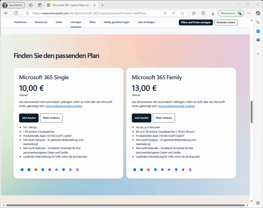Open the browser history icon
The height and width of the screenshot is (208, 263).
coord(203,13)
